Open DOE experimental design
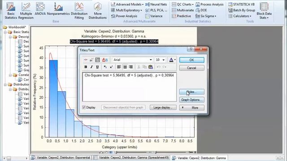Image resolution: width=287 pixels, height=161 pixels. click(x=201, y=10)
